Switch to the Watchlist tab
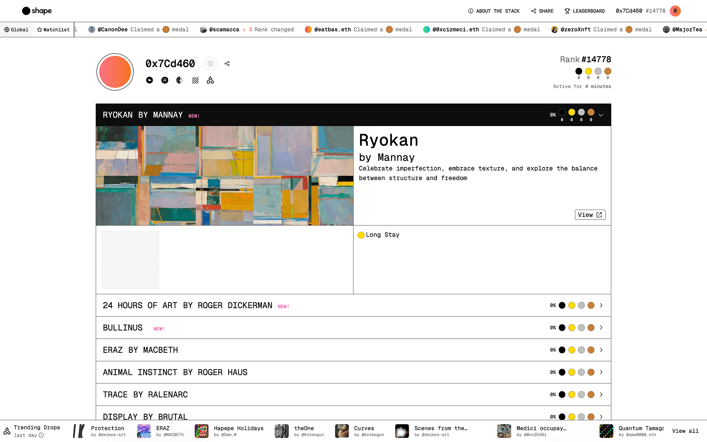The width and height of the screenshot is (707, 442). [53, 29]
